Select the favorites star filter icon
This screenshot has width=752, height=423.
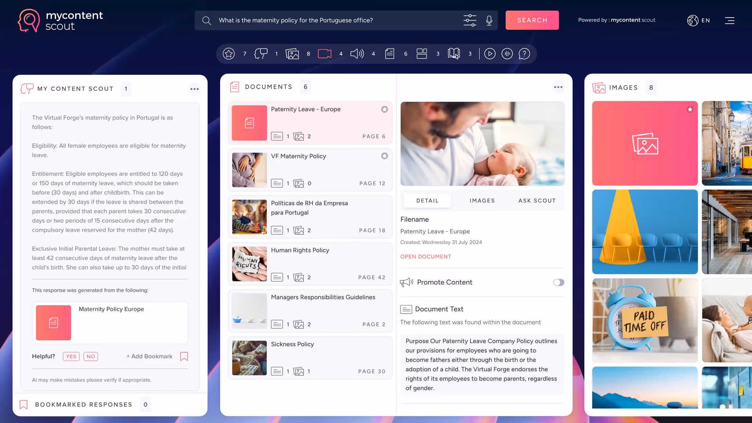[x=229, y=54]
